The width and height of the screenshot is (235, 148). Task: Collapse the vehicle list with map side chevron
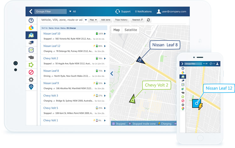click(112, 73)
